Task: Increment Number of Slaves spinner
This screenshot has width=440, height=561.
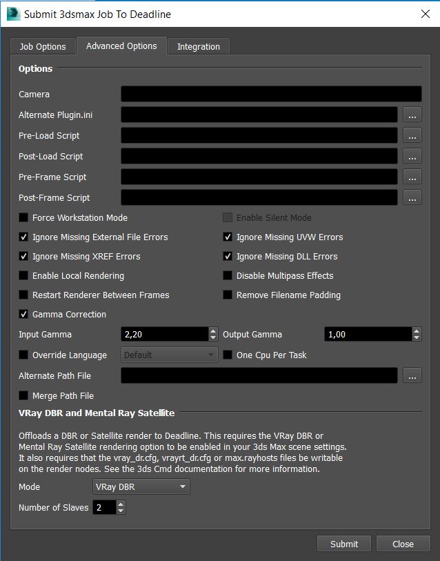Action: [x=121, y=504]
